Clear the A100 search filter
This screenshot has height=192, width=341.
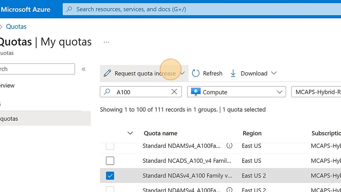(x=174, y=92)
